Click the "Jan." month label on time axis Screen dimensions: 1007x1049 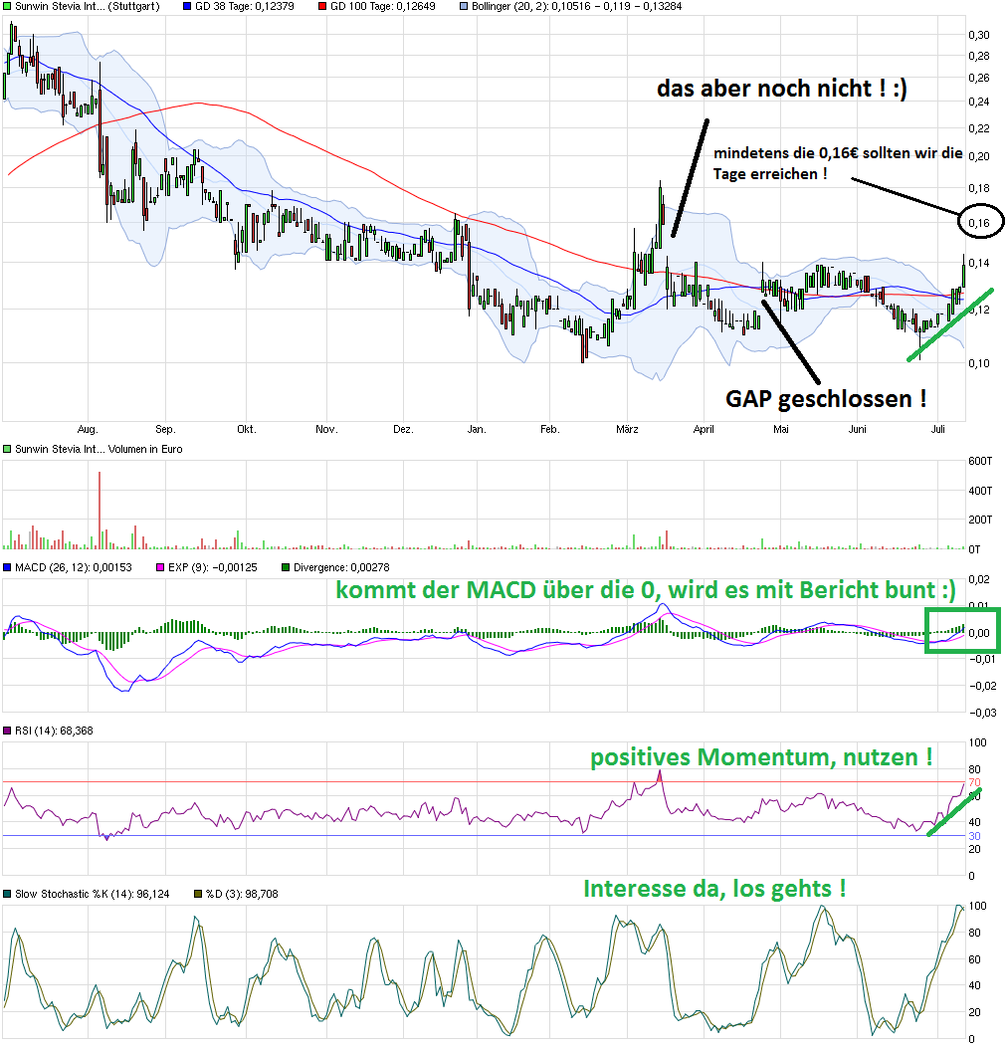(477, 430)
